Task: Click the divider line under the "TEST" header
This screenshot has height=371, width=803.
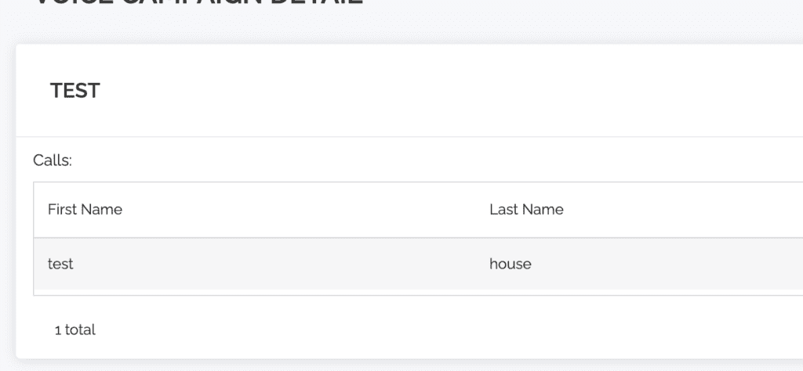Action: click(x=392, y=137)
